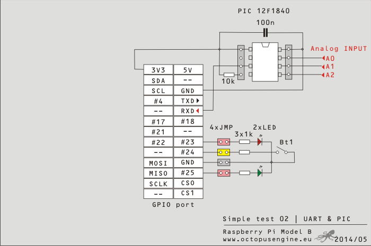Screen dimensions: 371x246
Task: Click the '3x1k' label
Action: point(244,134)
